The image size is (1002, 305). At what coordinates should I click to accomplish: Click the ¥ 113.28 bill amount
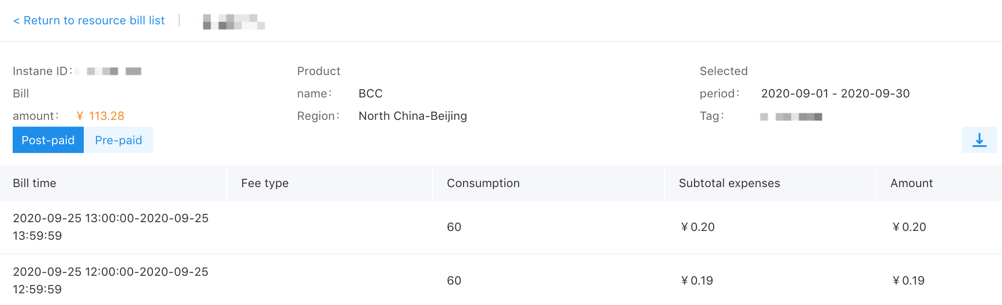coord(100,116)
